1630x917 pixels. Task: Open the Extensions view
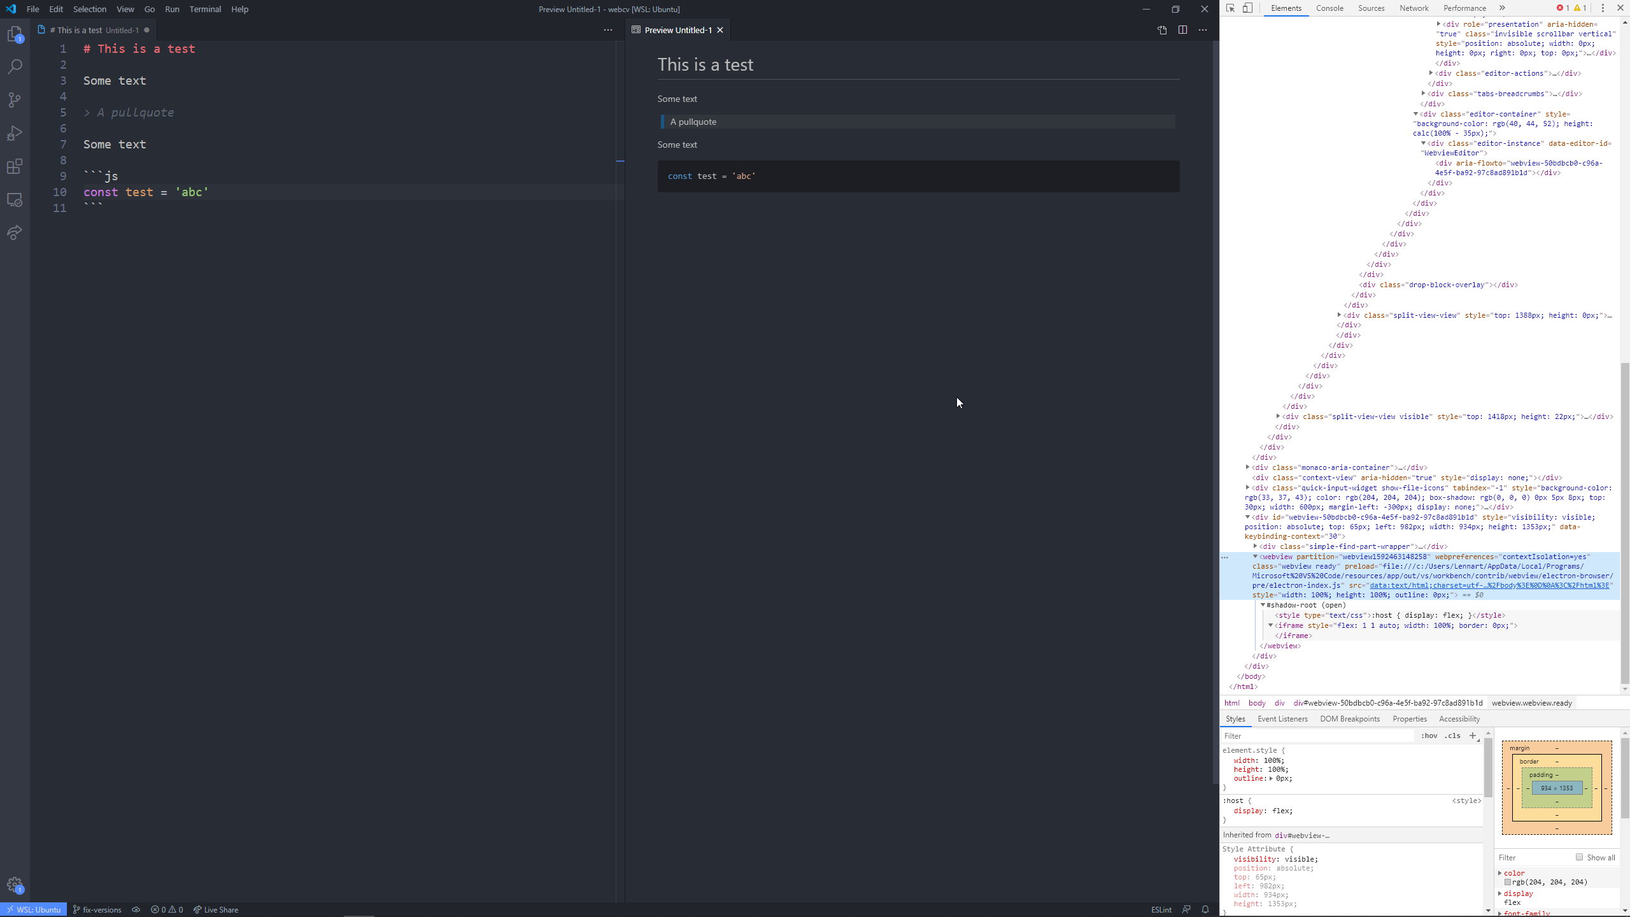[x=15, y=166]
